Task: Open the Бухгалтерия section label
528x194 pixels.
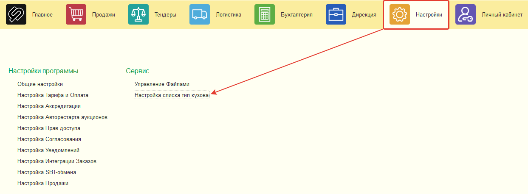Action: 296,15
